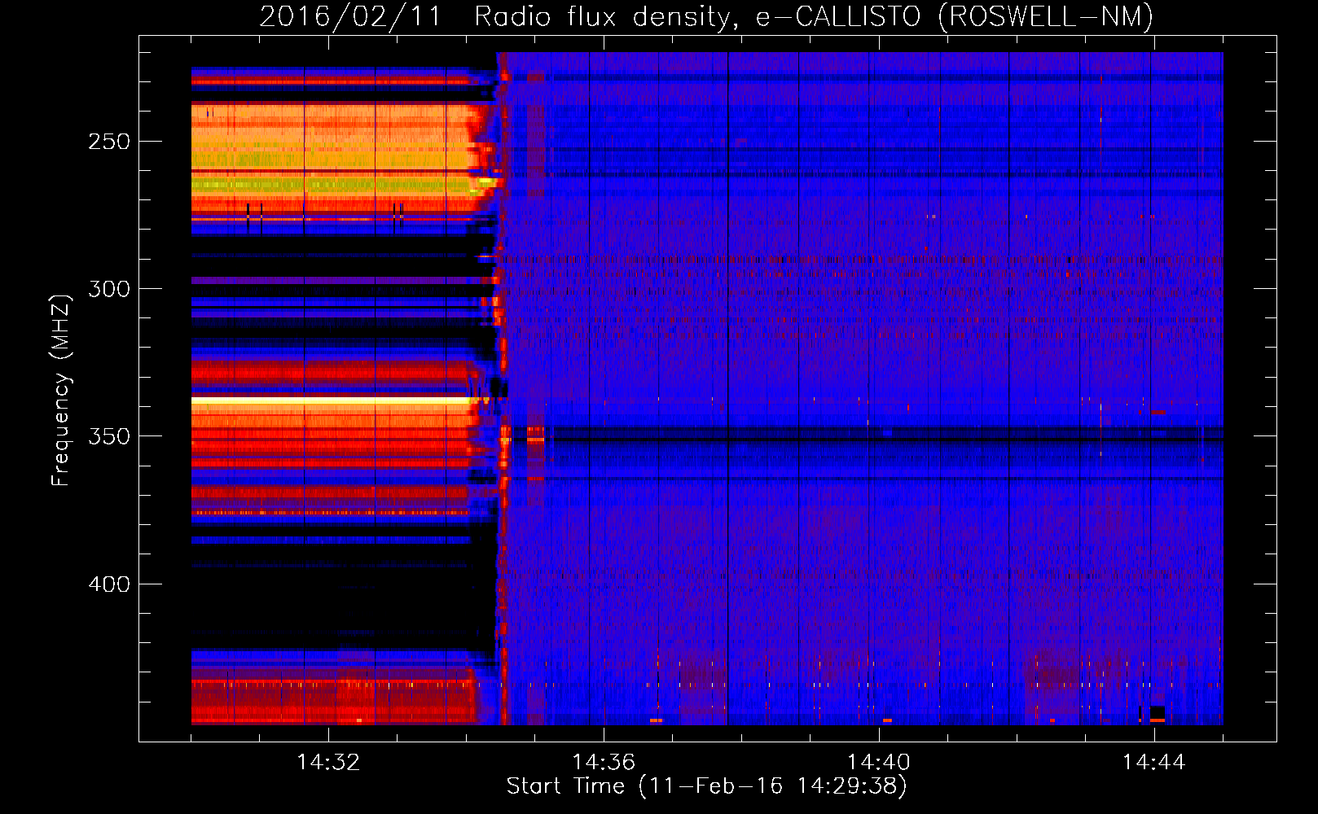
Task: Click the 300 frequency tick label
Action: click(109, 289)
